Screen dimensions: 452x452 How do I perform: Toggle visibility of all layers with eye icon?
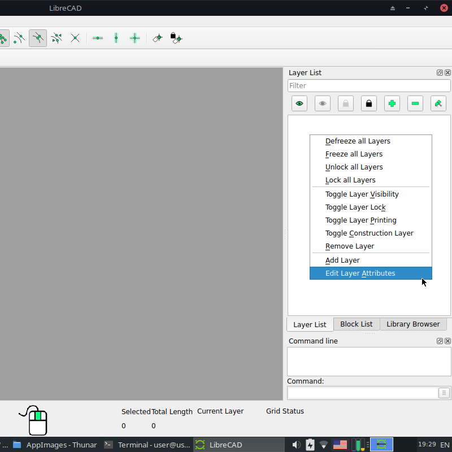tap(299, 103)
